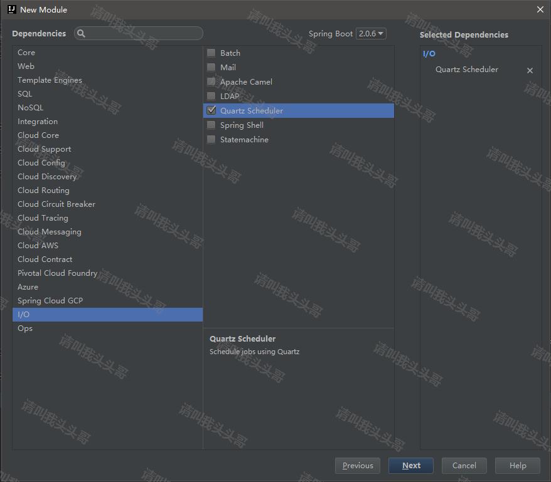The image size is (551, 482).
Task: Select the Web category
Action: (107, 66)
